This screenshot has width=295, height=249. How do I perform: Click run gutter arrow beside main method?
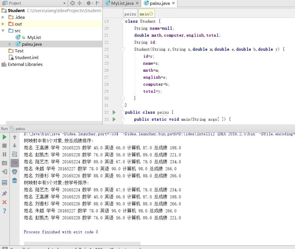click(x=114, y=119)
